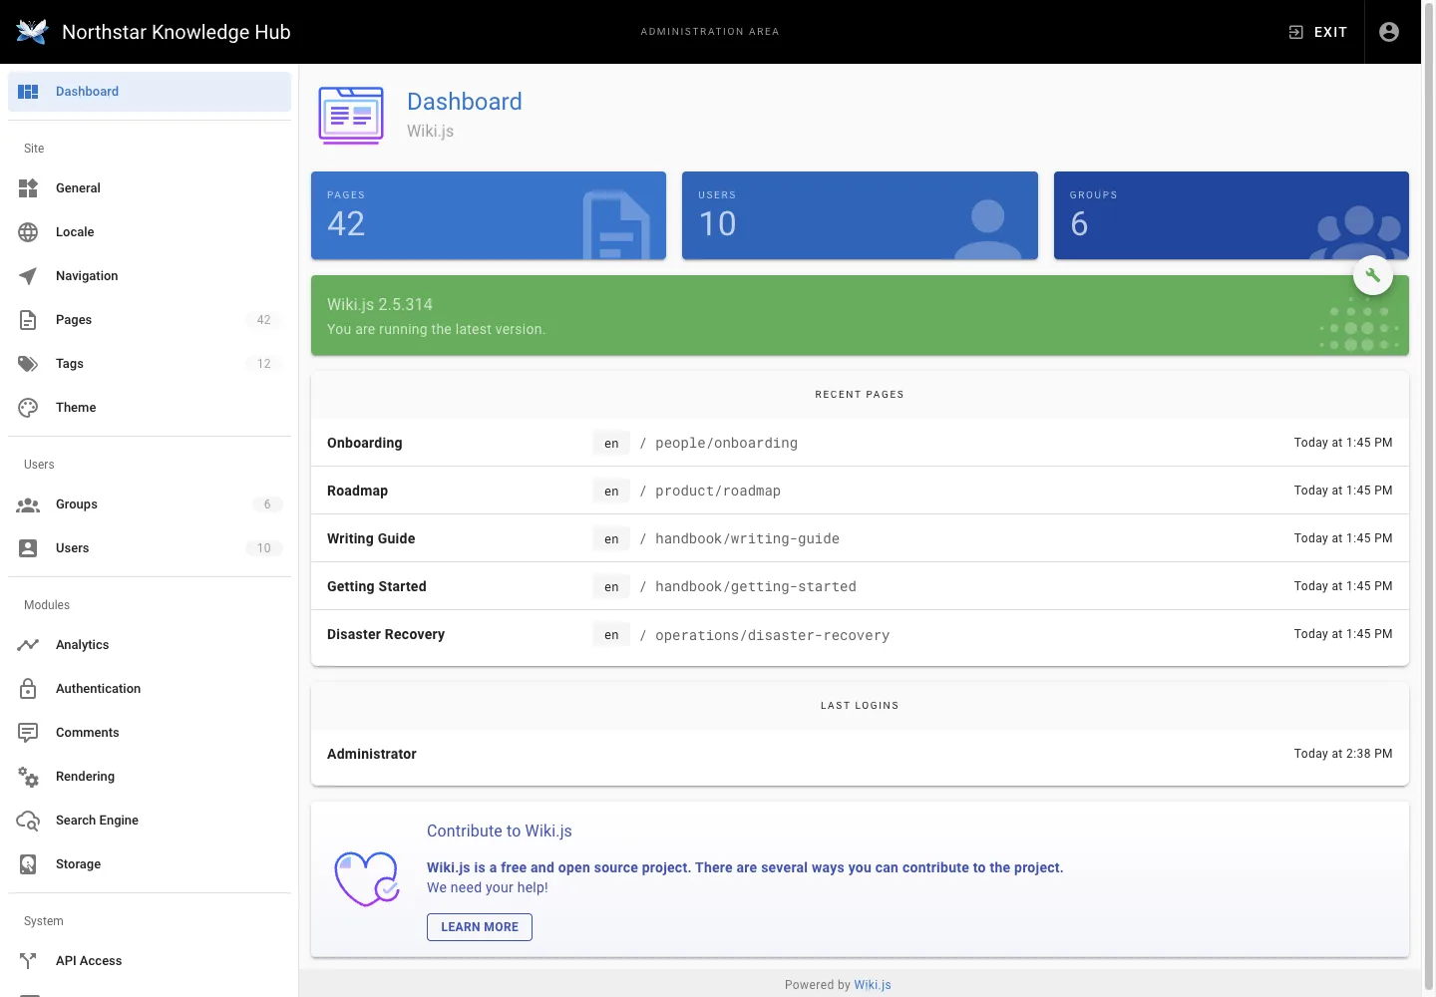This screenshot has width=1436, height=997.
Task: Follow the Wiki.js link in footer
Action: (x=873, y=985)
